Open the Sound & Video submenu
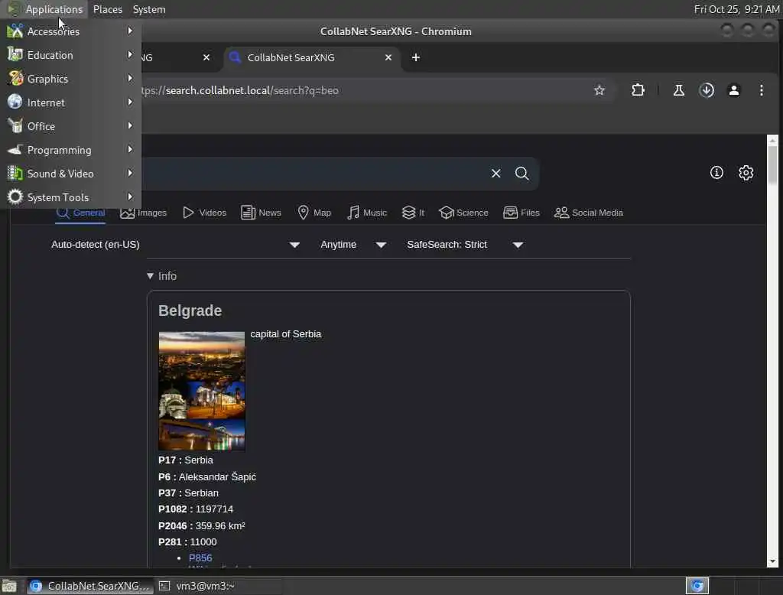 coord(70,174)
